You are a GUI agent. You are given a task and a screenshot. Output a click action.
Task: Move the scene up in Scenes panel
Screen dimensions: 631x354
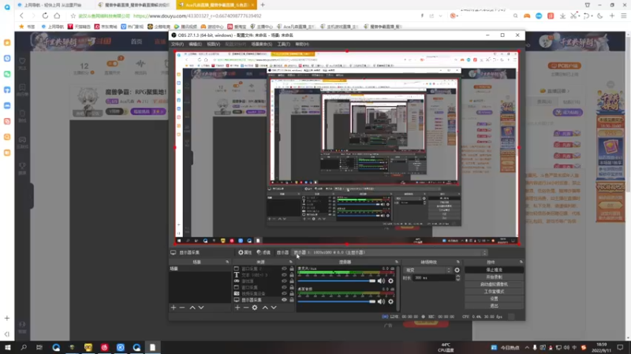click(192, 308)
